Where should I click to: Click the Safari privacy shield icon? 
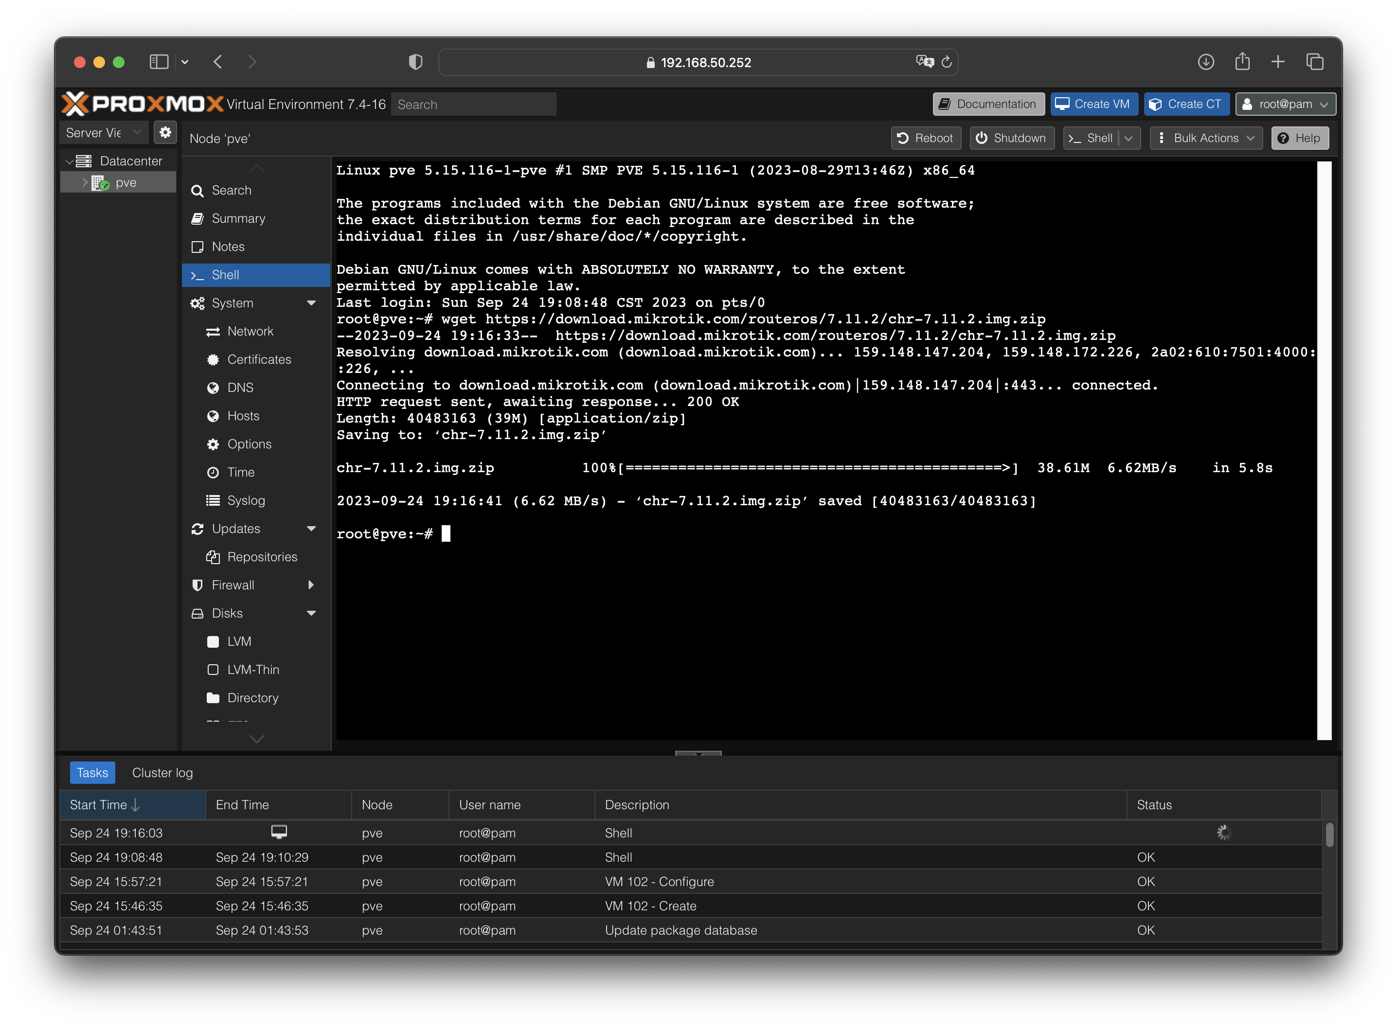click(415, 62)
